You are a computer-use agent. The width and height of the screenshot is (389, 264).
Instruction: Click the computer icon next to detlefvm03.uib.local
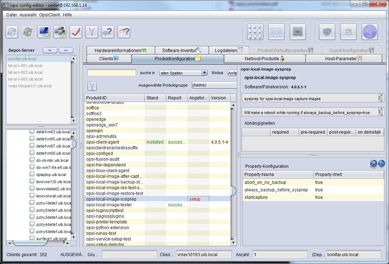[32, 131]
